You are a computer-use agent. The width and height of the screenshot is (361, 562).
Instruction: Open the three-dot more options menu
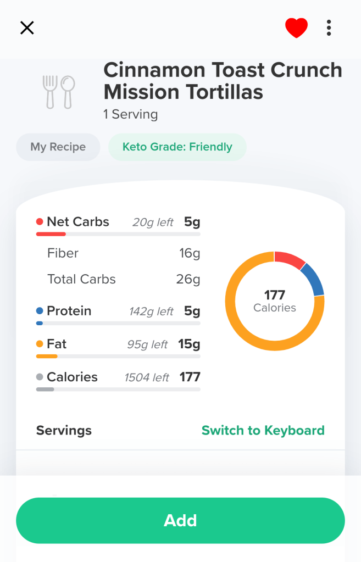pos(329,28)
